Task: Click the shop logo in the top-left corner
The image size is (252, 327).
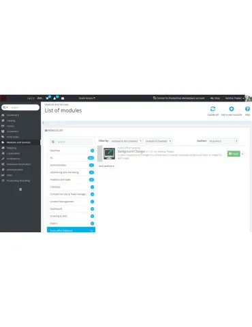Action: (x=3, y=98)
